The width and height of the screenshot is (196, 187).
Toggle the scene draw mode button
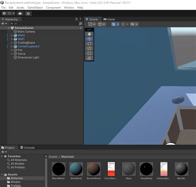tap(90, 24)
